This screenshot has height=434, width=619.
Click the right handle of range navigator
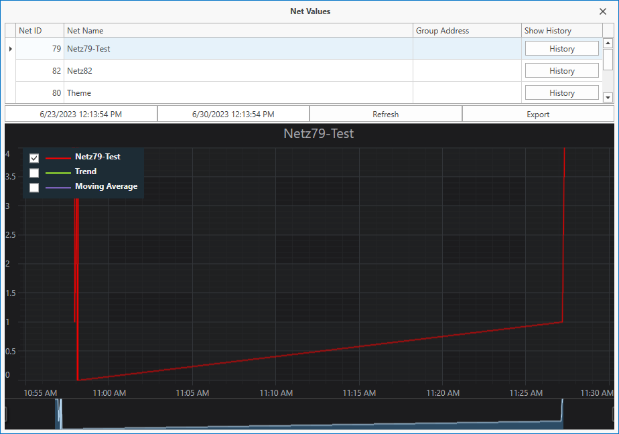click(x=613, y=415)
